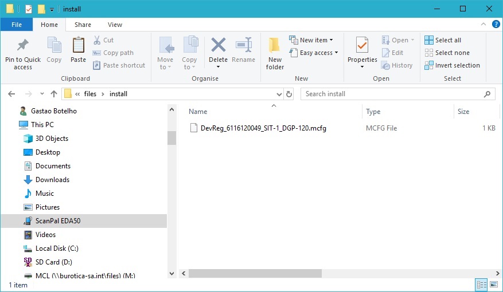The height and width of the screenshot is (292, 503).
Task: Select all items in the folder
Action: 443,40
